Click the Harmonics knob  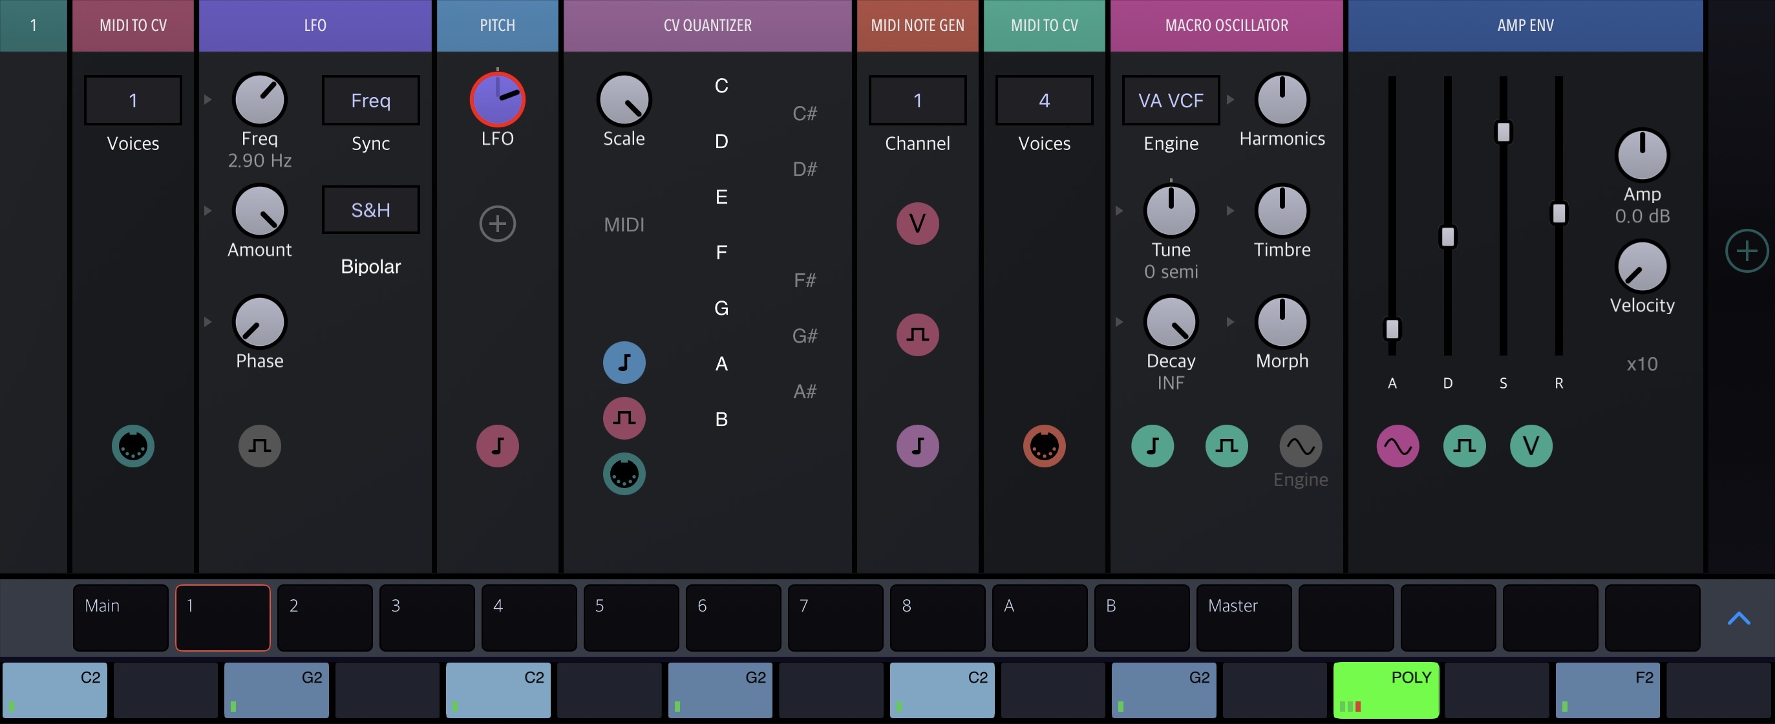pyautogui.click(x=1282, y=100)
